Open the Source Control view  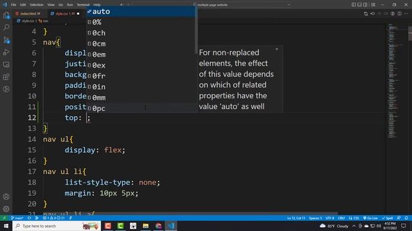6,40
